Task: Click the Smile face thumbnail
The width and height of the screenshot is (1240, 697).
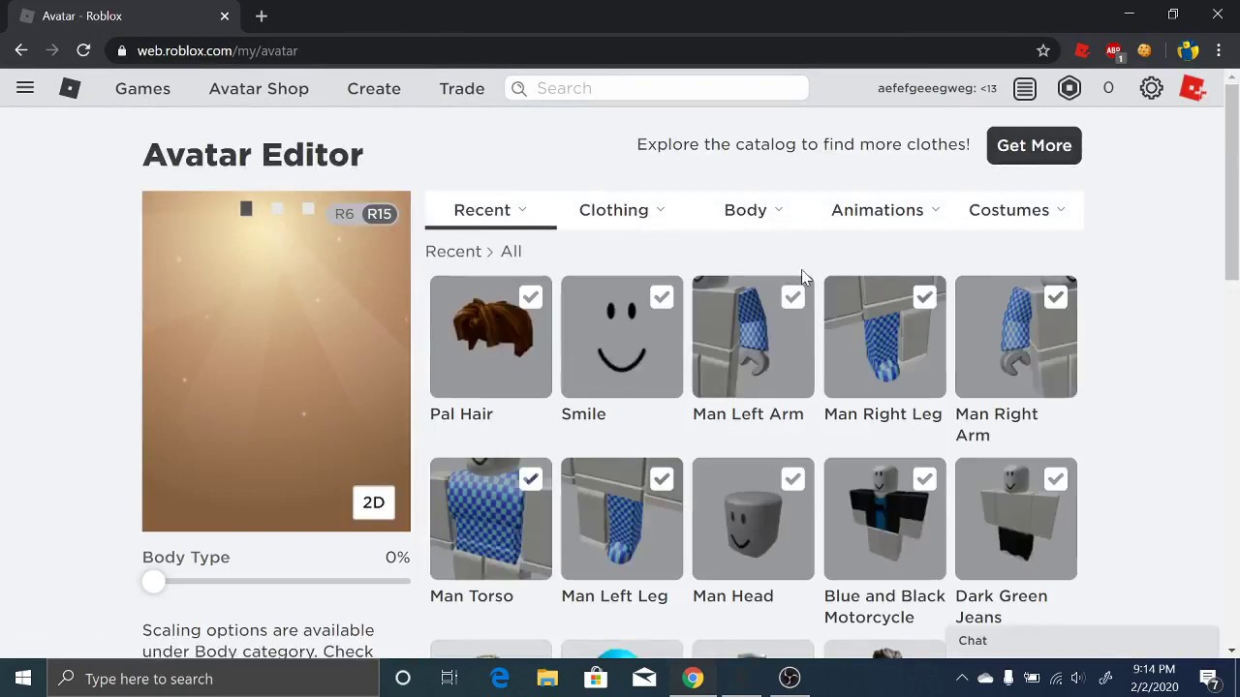Action: coord(622,337)
